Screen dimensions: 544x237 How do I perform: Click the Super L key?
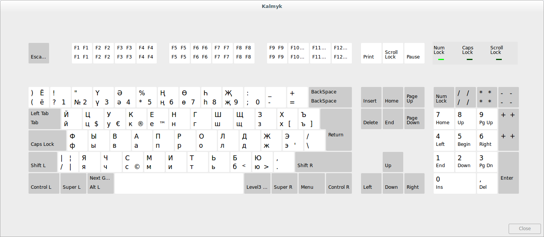pos(73,183)
